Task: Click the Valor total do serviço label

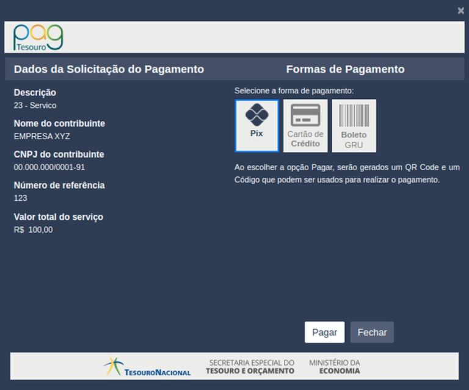Action: [x=59, y=217]
